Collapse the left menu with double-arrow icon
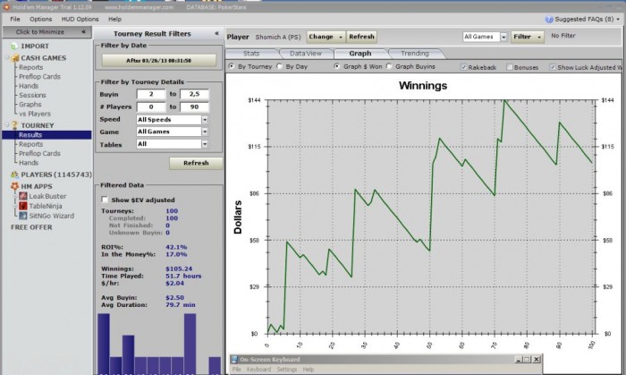The width and height of the screenshot is (626, 375). 83,32
